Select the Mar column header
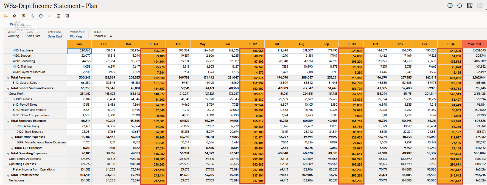 128,44
